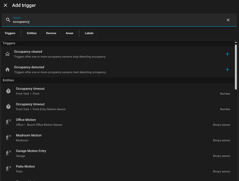
Task: Filter results by Labels
Action: pyautogui.click(x=89, y=33)
